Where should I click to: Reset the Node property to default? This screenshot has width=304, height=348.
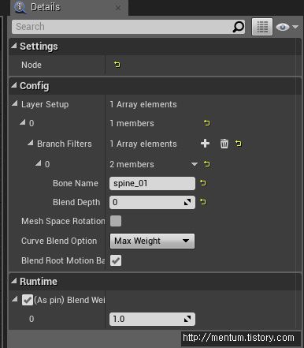(117, 65)
